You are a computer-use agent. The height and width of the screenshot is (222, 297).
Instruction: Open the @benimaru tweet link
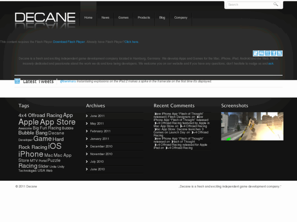pos(68,81)
